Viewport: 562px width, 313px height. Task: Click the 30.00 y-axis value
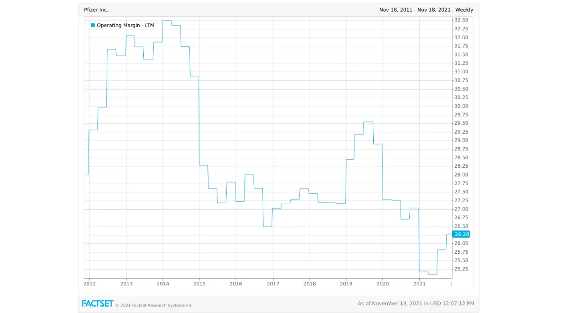pos(461,106)
